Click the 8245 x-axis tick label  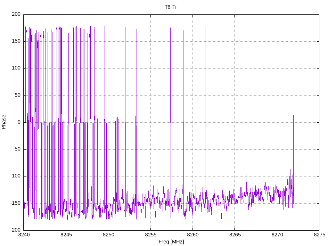click(66, 235)
